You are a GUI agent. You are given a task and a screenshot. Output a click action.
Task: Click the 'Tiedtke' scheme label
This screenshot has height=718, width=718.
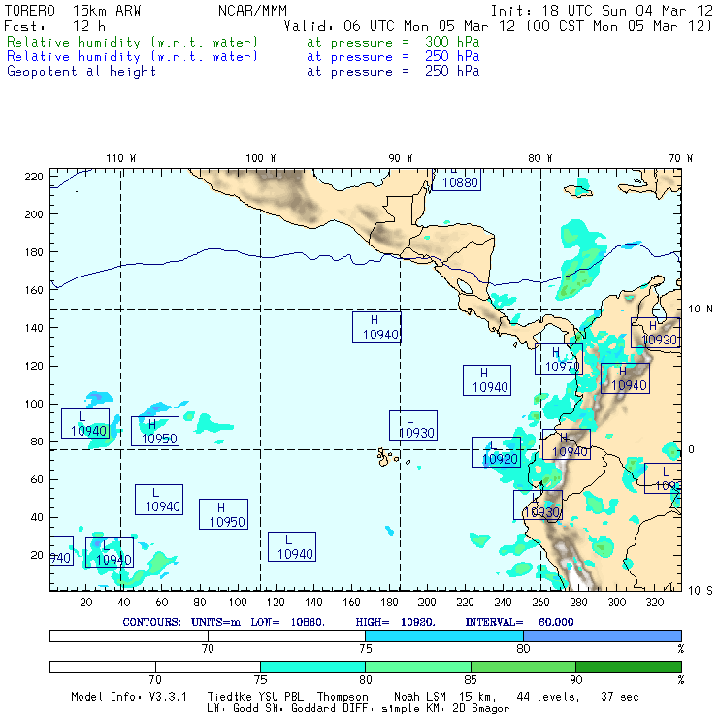tap(230, 697)
